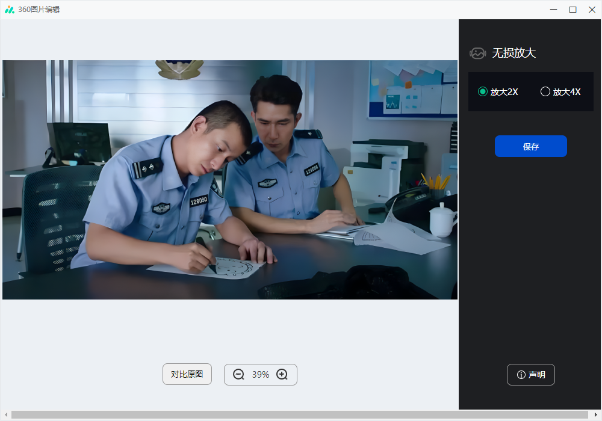Click the horizontal scrollbar track
The width and height of the screenshot is (602, 421).
(x=299, y=414)
